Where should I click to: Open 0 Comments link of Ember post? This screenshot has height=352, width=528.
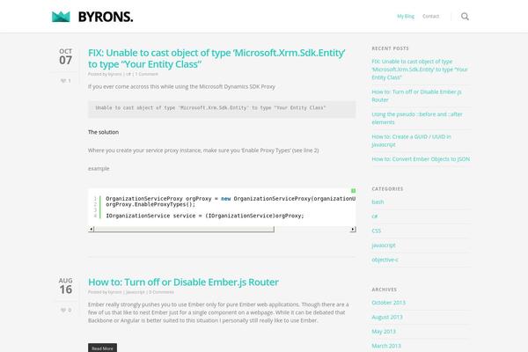click(161, 292)
